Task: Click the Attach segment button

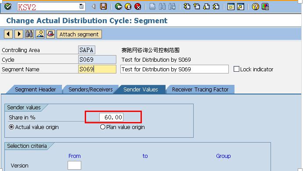Action: click(x=79, y=34)
